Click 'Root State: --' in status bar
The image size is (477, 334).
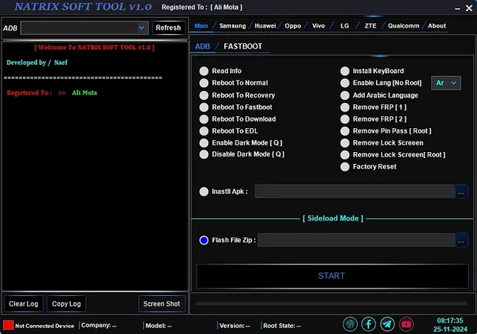click(282, 326)
